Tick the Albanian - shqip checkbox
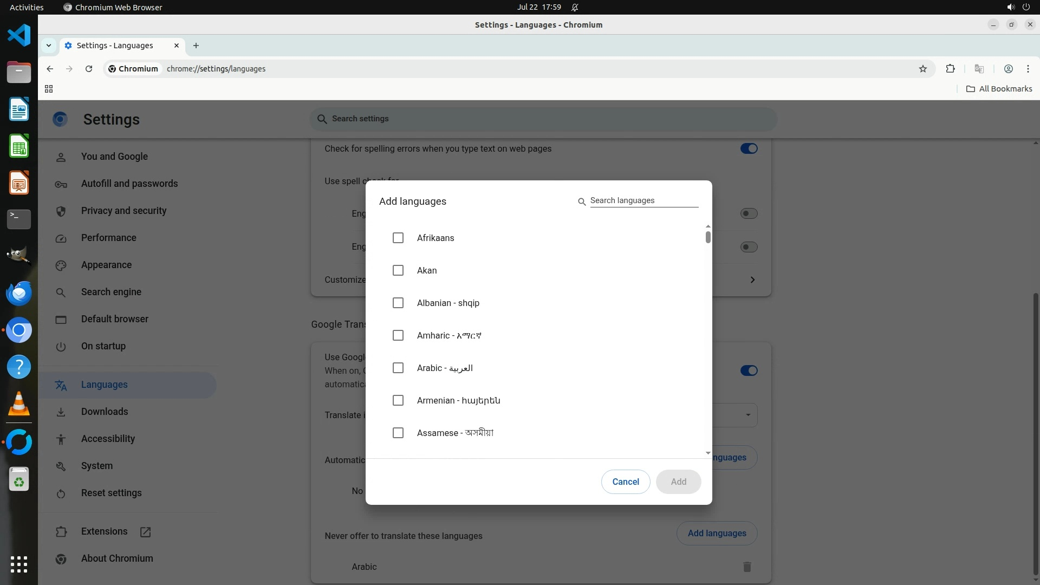Screen dimensions: 1040x585 pos(398,303)
